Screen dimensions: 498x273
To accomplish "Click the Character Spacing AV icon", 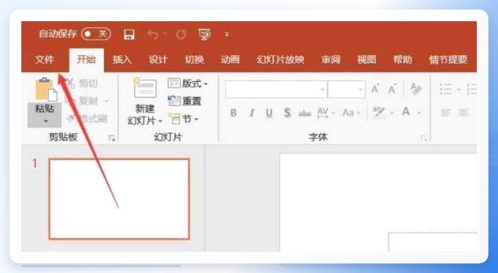I will tap(322, 113).
